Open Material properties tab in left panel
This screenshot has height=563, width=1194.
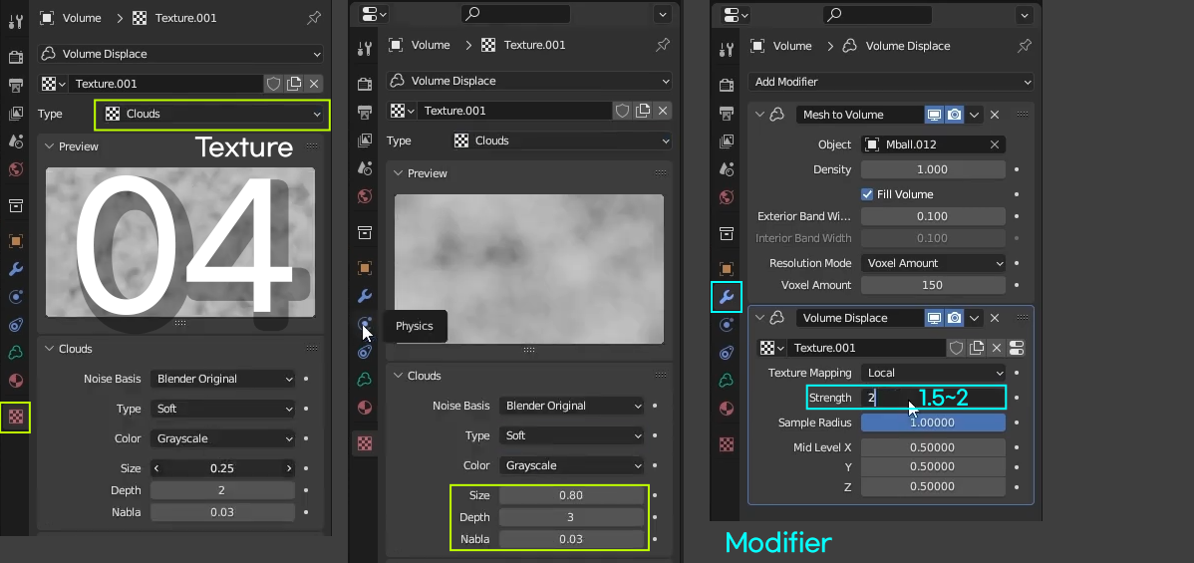[x=15, y=381]
